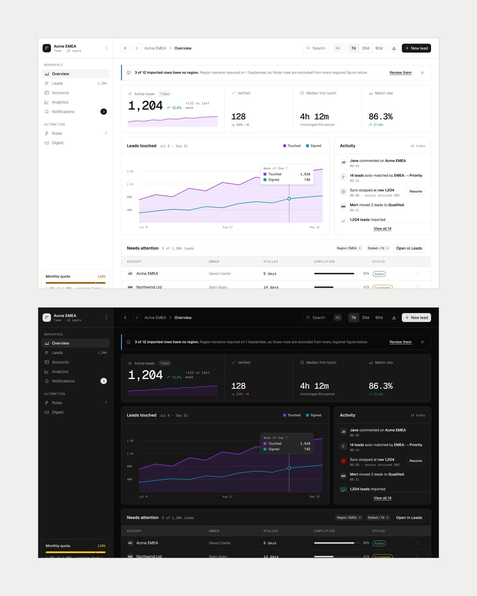Open Analytics in dark theme sidebar
The width and height of the screenshot is (477, 596).
point(75,372)
